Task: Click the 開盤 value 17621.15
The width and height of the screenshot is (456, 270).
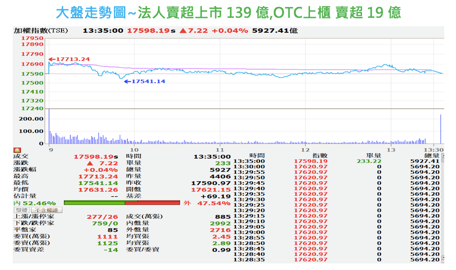Action: click(x=211, y=189)
